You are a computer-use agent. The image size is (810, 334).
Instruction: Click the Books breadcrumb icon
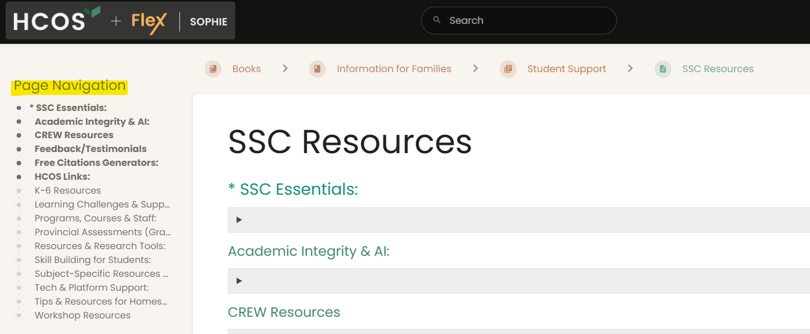[x=213, y=69]
